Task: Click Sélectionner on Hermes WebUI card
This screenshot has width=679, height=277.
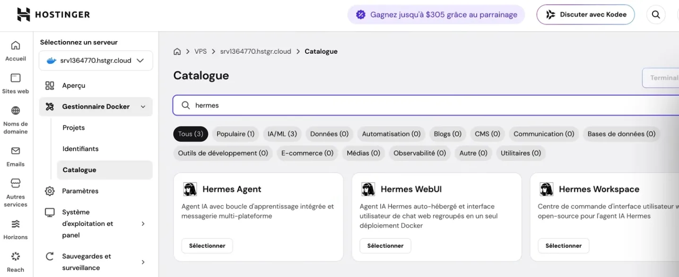Action: (x=385, y=246)
